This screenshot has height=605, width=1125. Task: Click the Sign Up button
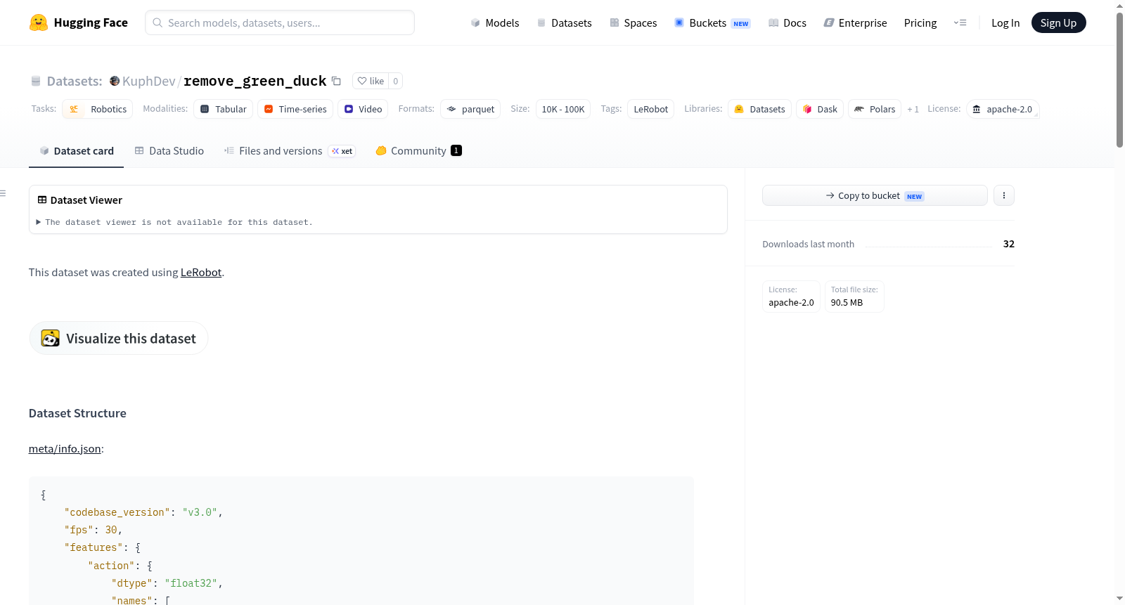(x=1058, y=22)
